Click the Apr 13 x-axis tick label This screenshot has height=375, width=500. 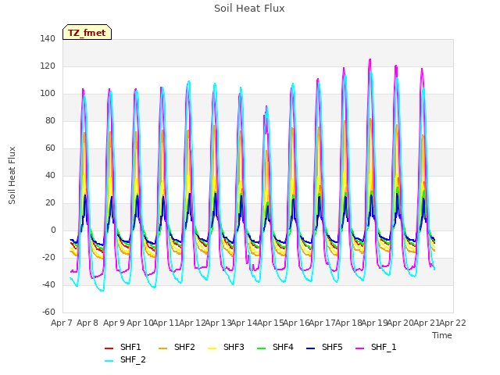(x=218, y=323)
